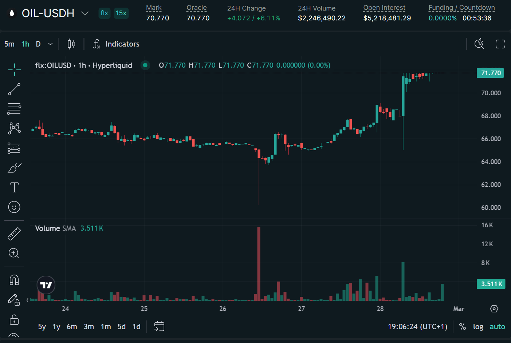Open the Go to date picker
Screen dimensions: 511x343
[159, 327]
